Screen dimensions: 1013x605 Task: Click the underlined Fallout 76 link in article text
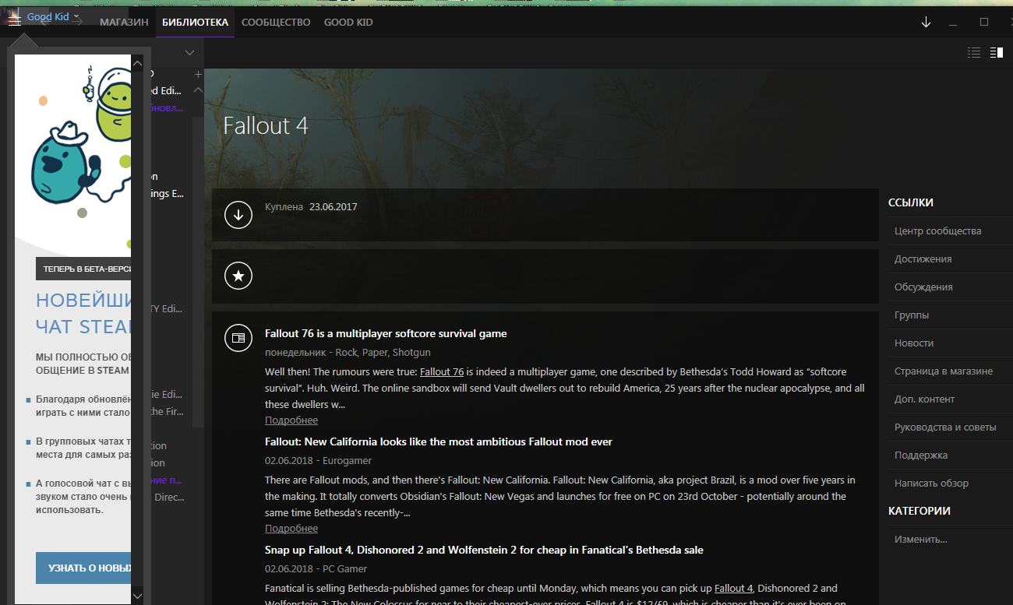click(442, 372)
